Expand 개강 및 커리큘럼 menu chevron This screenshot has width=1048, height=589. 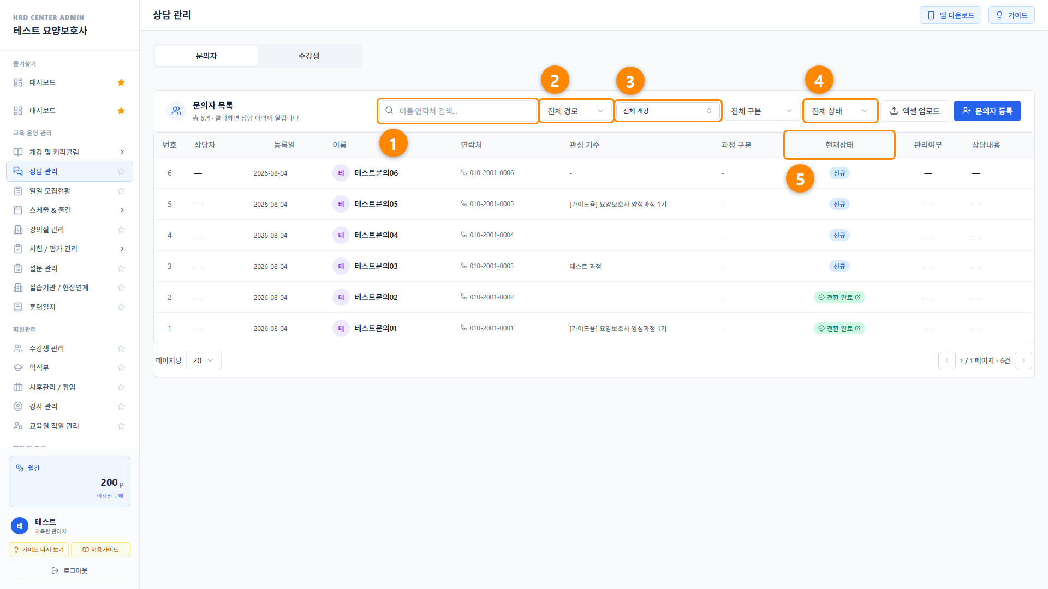coord(122,152)
